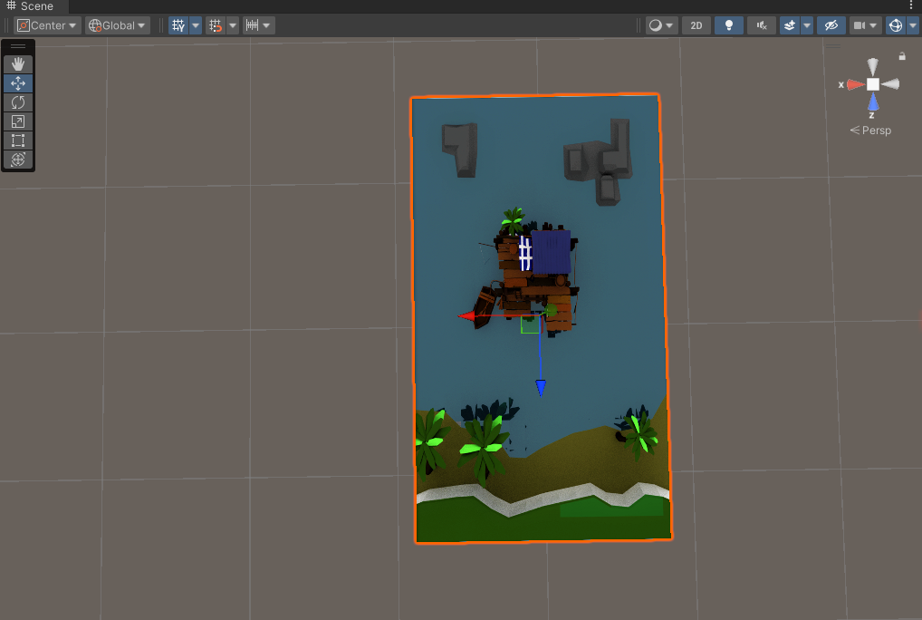Open the draw mode shading dropdown
This screenshot has width=922, height=620.
[x=661, y=25]
